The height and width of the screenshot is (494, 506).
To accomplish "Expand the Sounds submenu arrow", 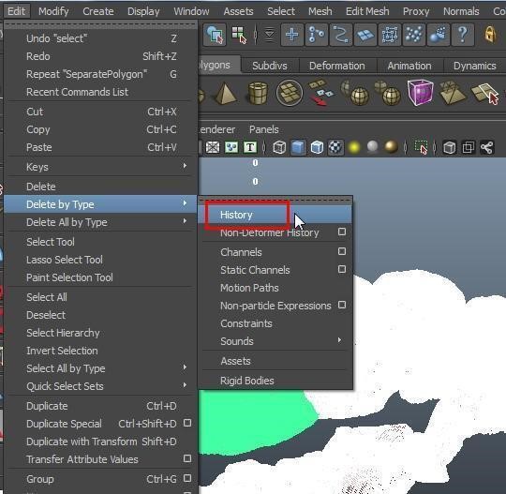I will [339, 340].
